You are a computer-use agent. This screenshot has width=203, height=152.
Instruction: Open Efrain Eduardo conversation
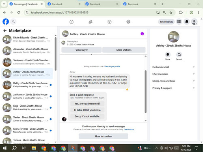(27, 39)
